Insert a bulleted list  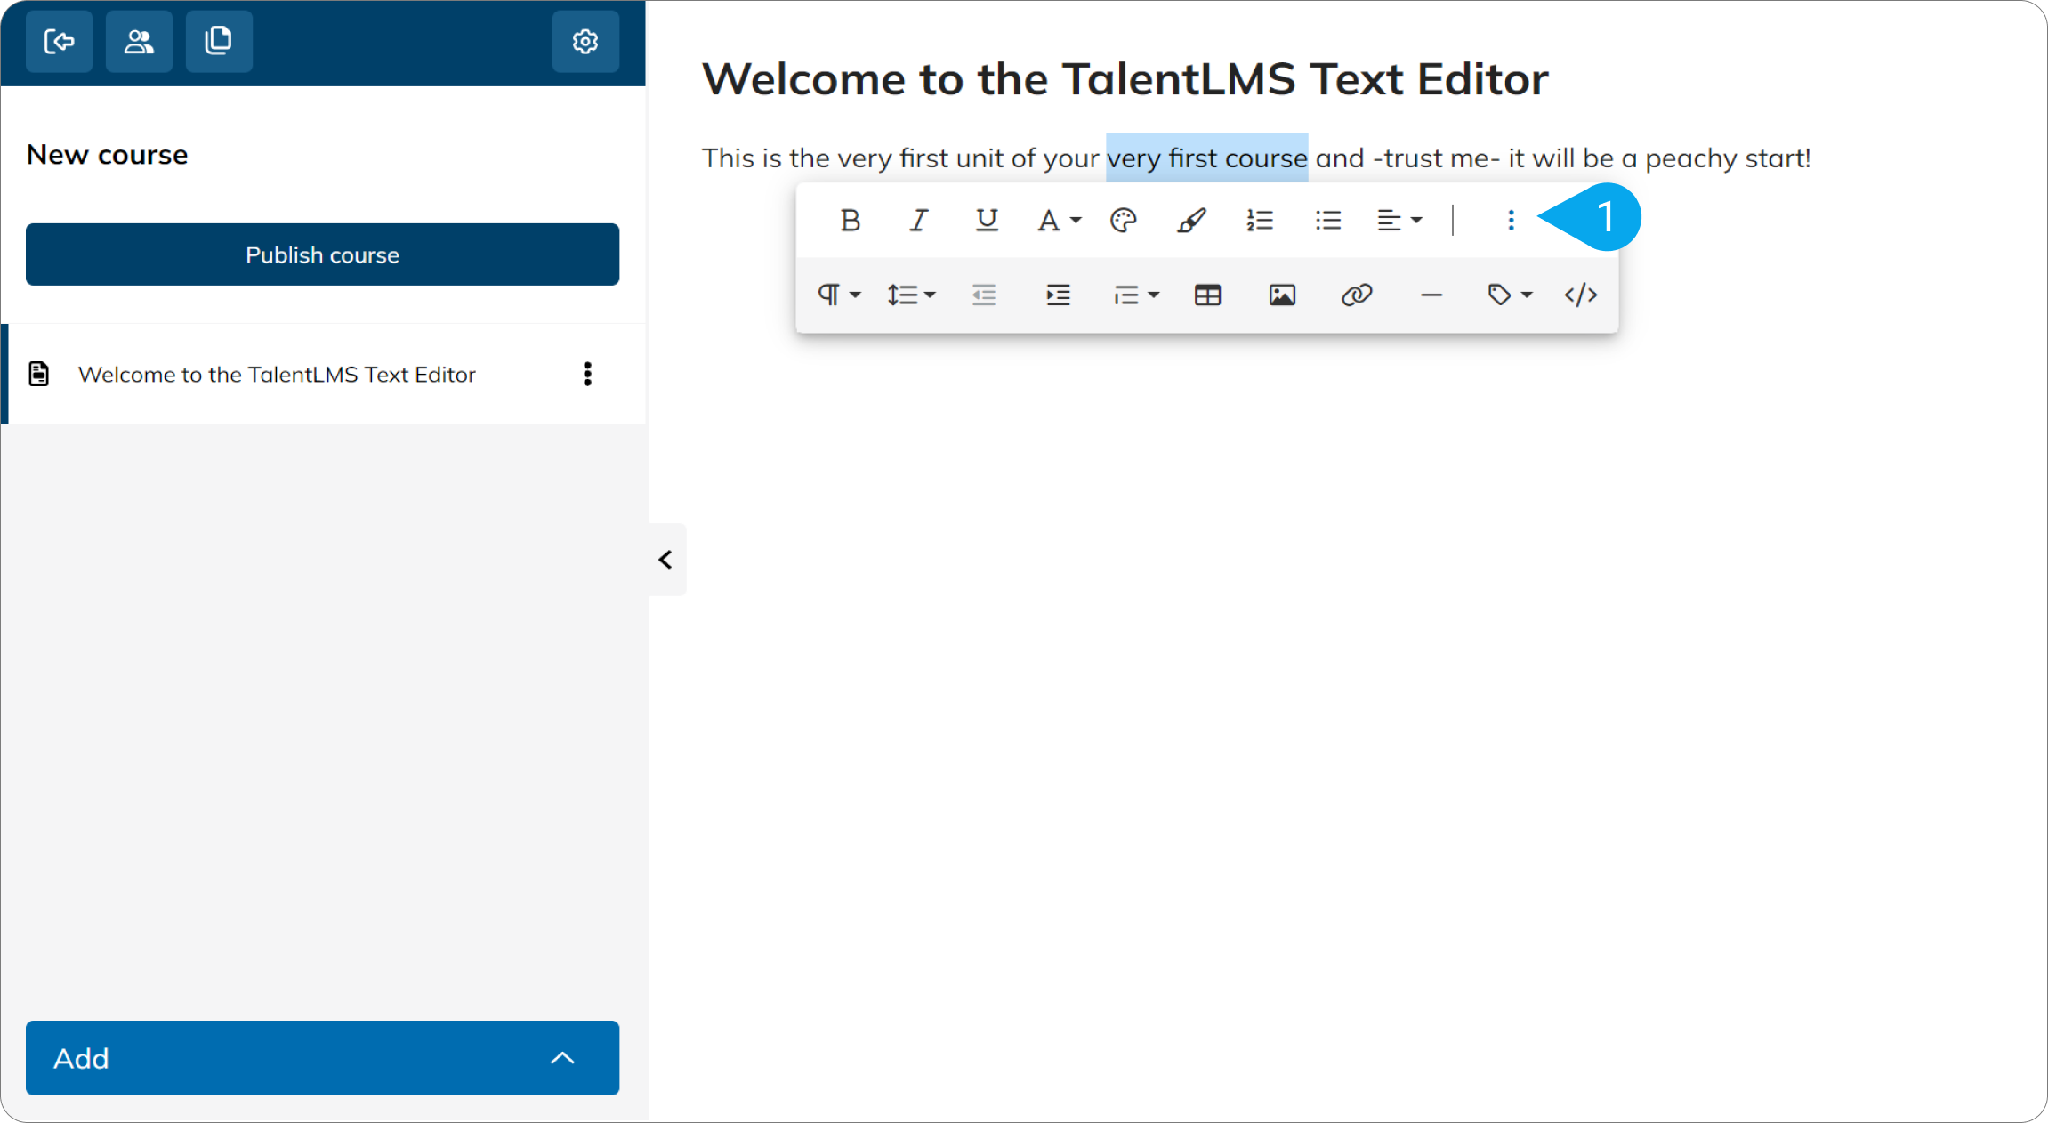(1328, 220)
